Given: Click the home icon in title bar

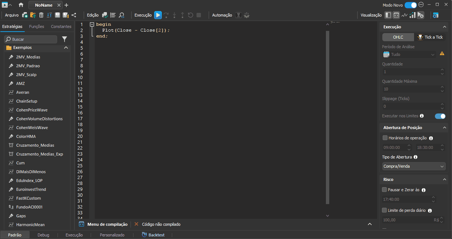Looking at the screenshot, I should (x=21, y=5).
